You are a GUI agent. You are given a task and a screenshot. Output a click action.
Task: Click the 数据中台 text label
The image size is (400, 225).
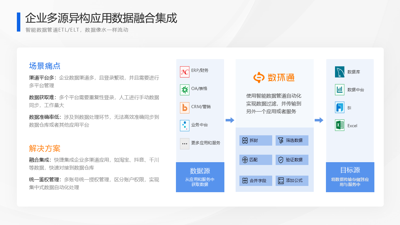coord(356,90)
